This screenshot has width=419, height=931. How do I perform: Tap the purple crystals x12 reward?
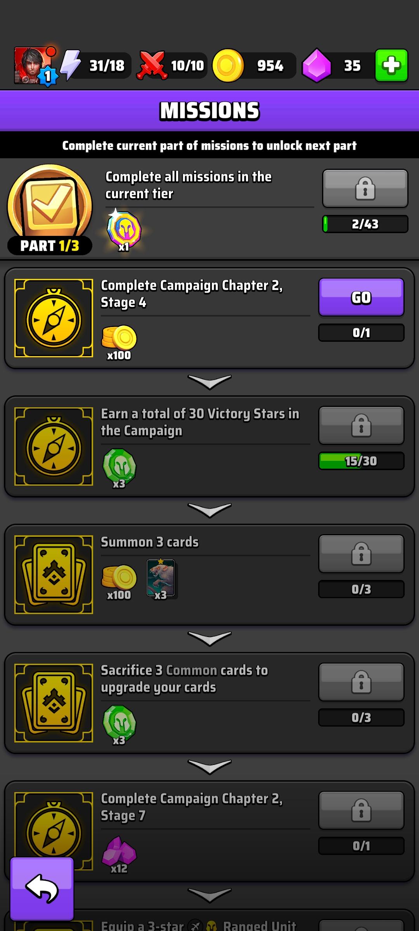coord(119,854)
